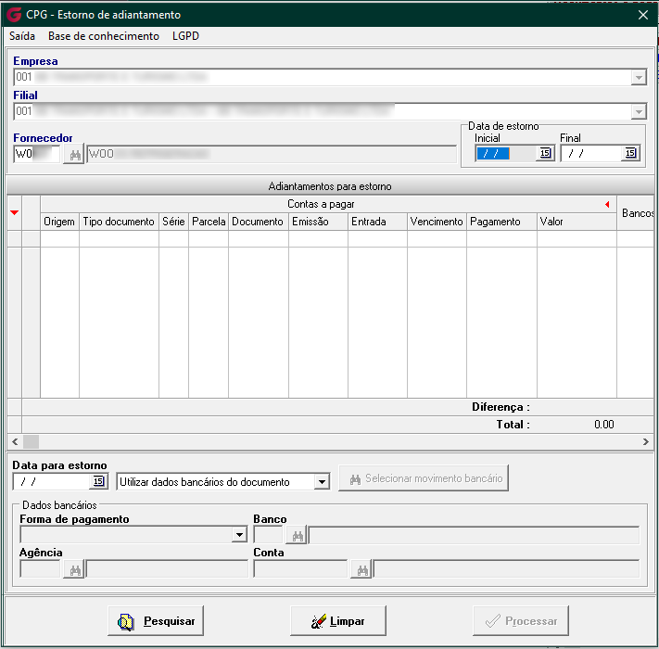659x649 pixels.
Task: Open Forma de pagamento dropdown
Action: pyautogui.click(x=239, y=535)
